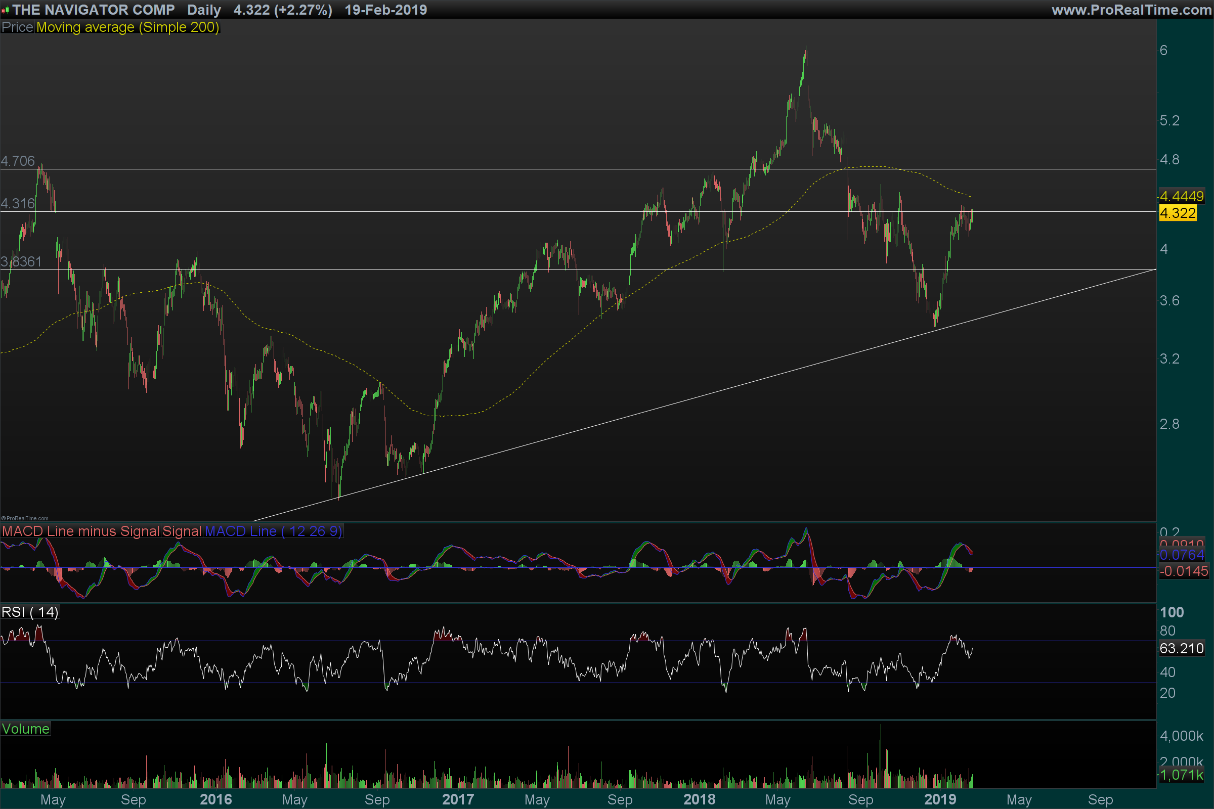Click the 2019 label on time axis

(x=940, y=800)
